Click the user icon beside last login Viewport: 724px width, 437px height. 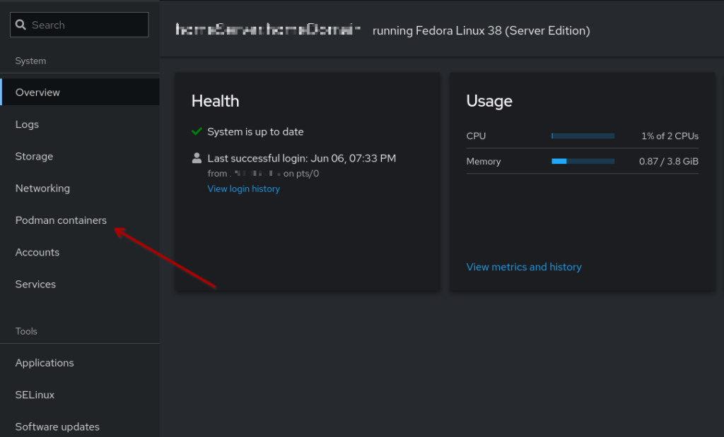pyautogui.click(x=197, y=158)
